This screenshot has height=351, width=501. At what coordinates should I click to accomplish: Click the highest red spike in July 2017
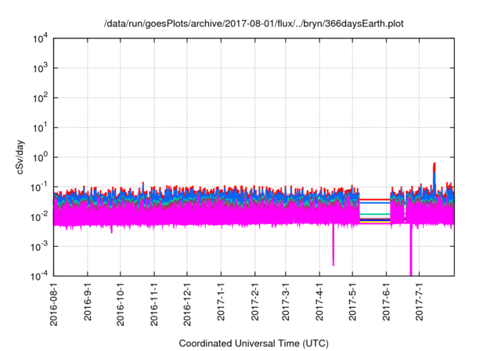tap(434, 165)
